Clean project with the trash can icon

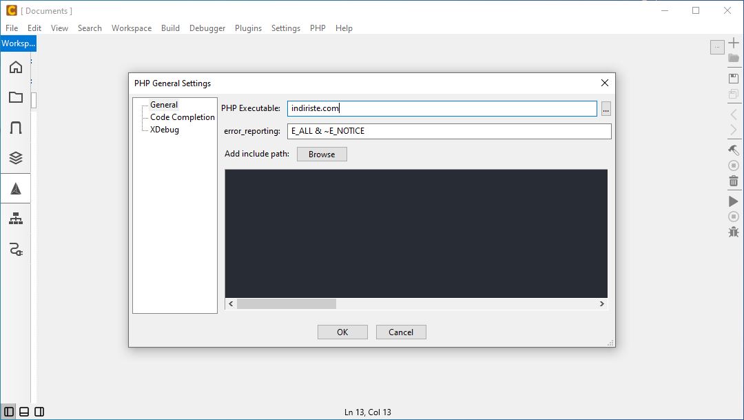point(734,181)
